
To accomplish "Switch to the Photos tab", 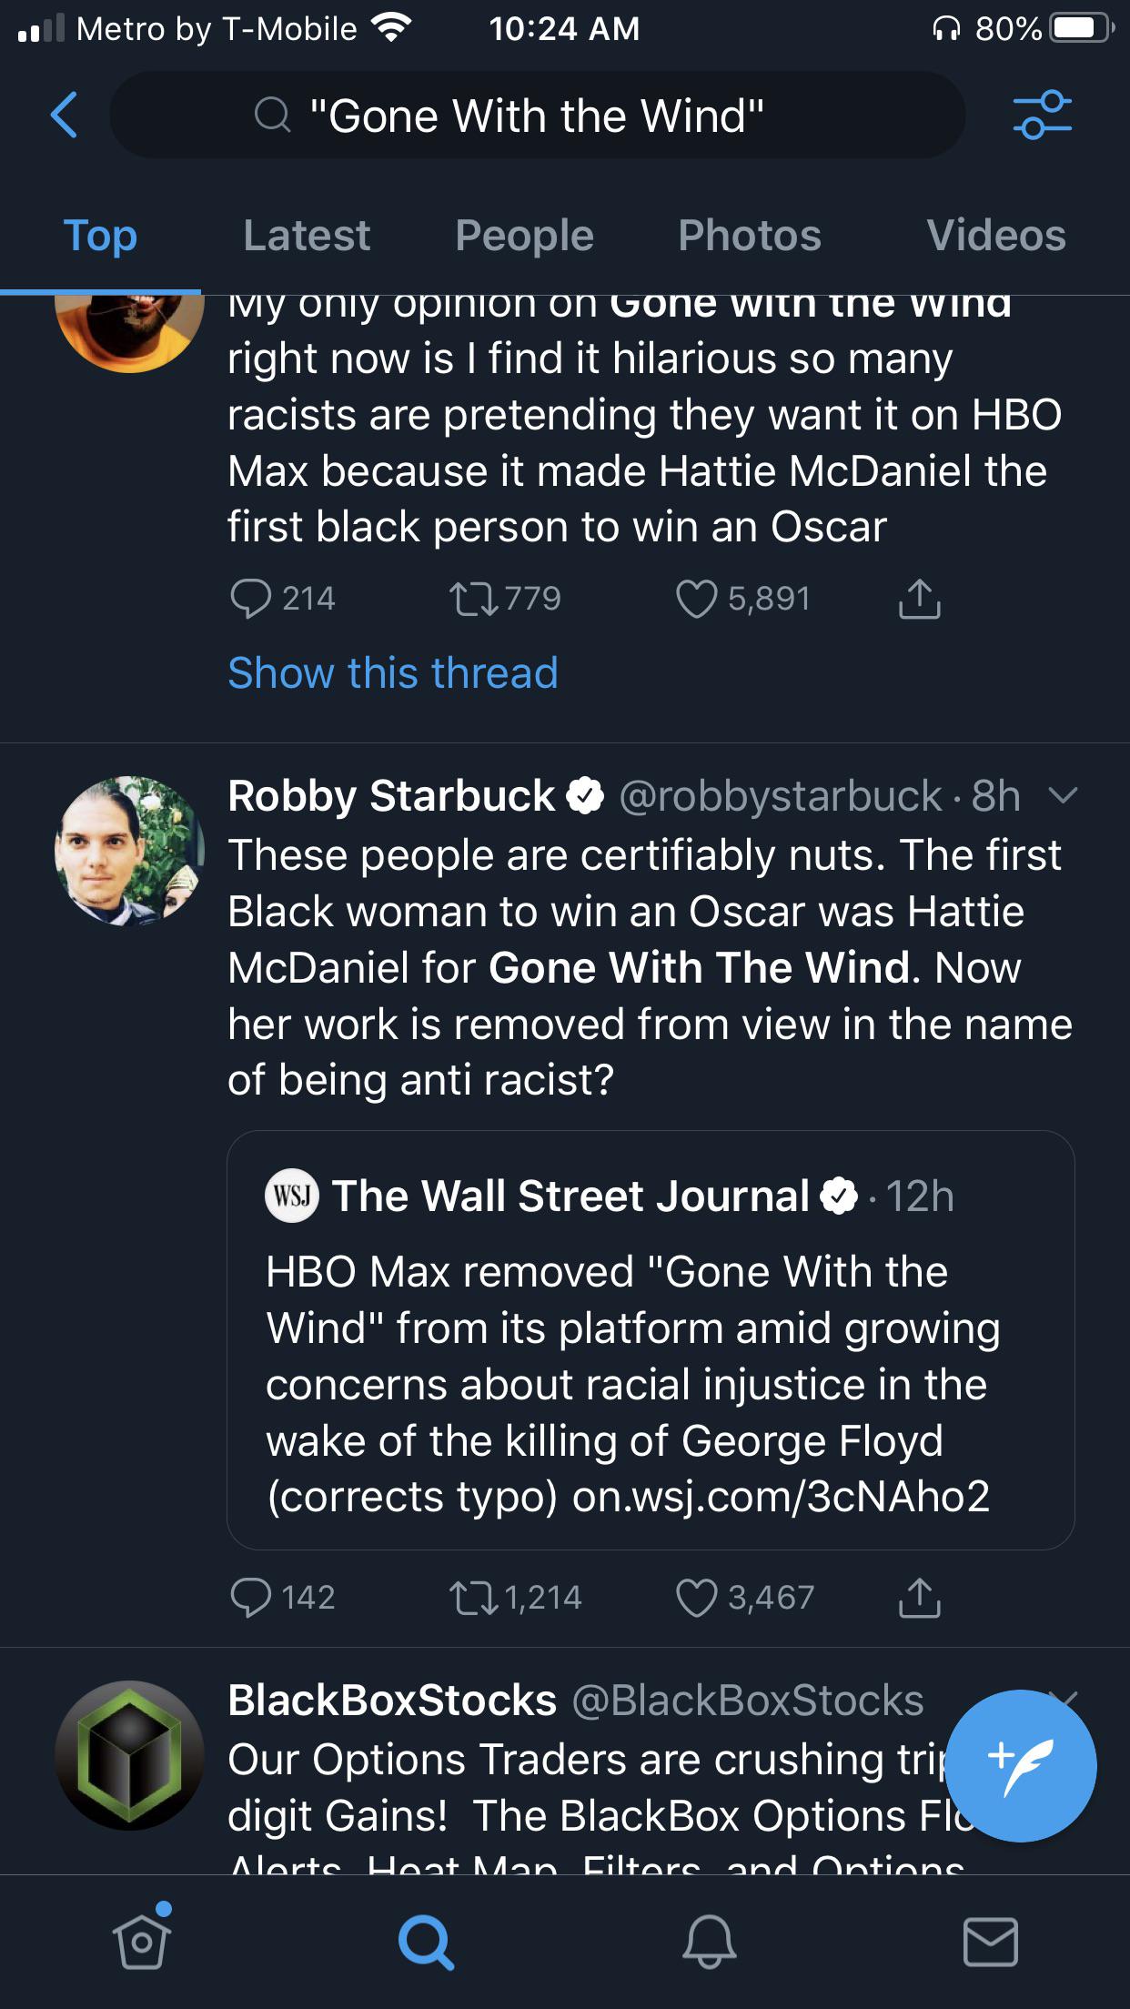I will click(749, 236).
